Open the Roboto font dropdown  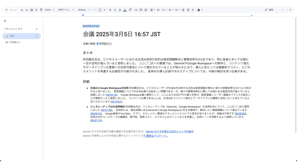click(x=84, y=10)
